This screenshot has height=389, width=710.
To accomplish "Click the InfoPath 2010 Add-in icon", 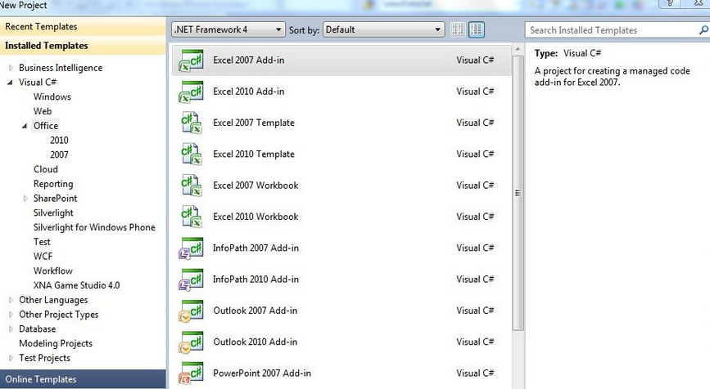I will pyautogui.click(x=191, y=279).
